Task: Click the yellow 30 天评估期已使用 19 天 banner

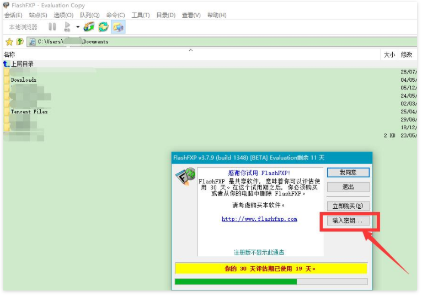Action: (x=271, y=268)
